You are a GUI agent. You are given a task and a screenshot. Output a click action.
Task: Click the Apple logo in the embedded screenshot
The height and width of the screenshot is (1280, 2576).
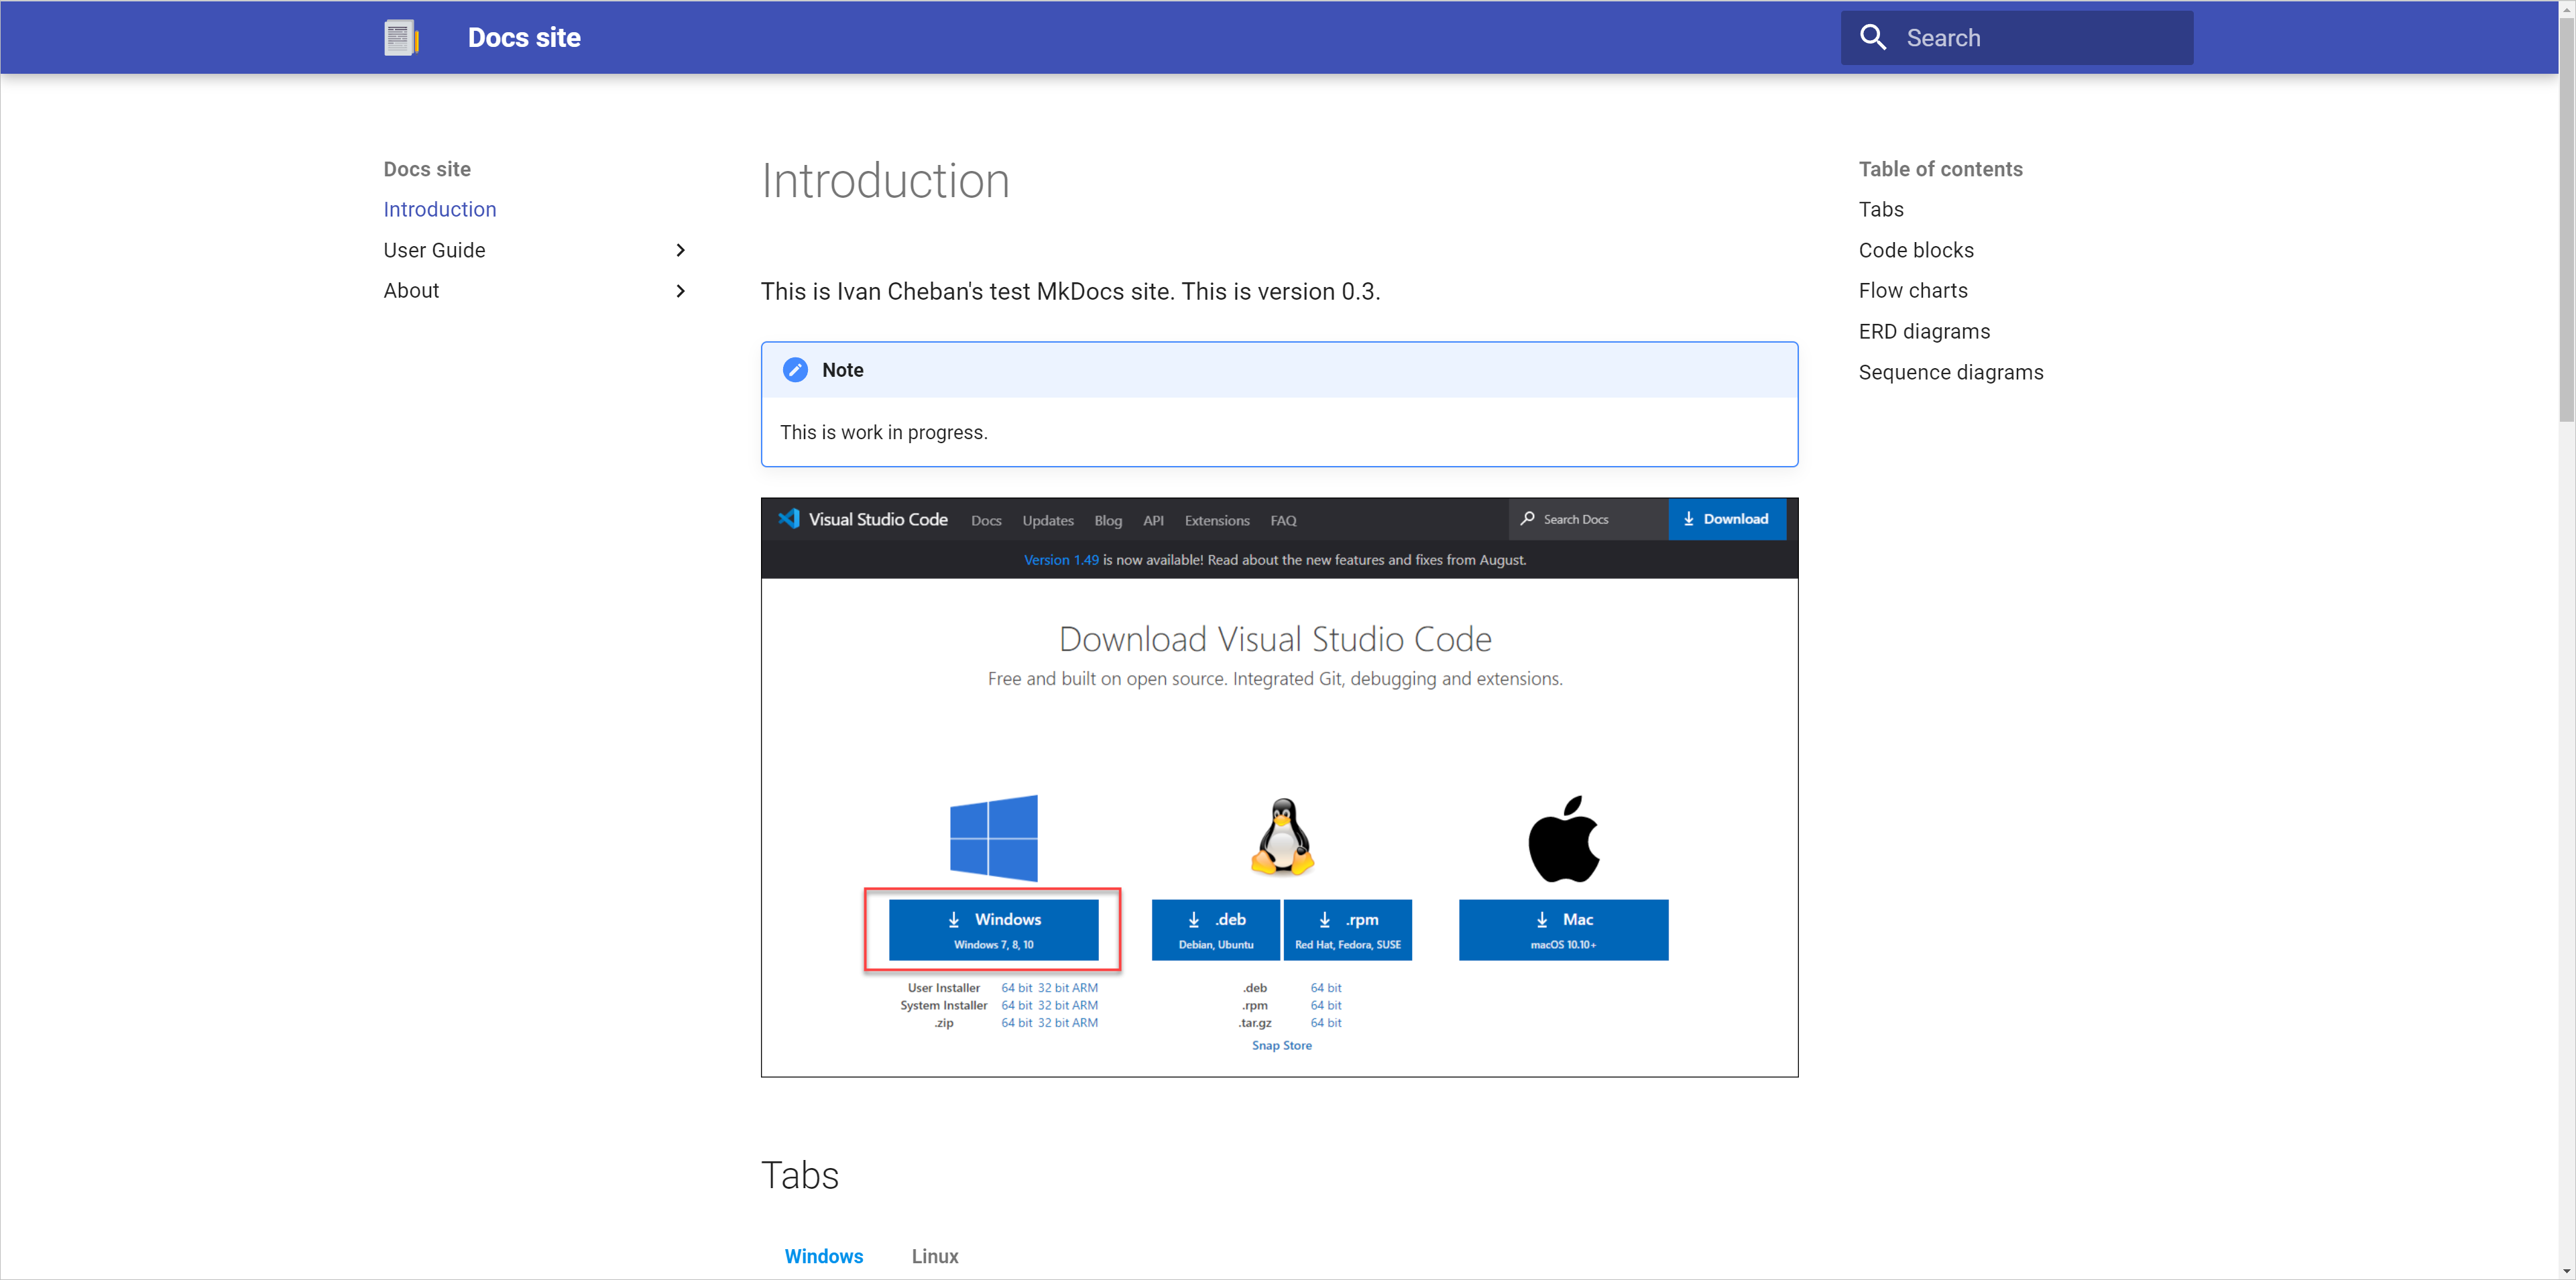(x=1563, y=838)
